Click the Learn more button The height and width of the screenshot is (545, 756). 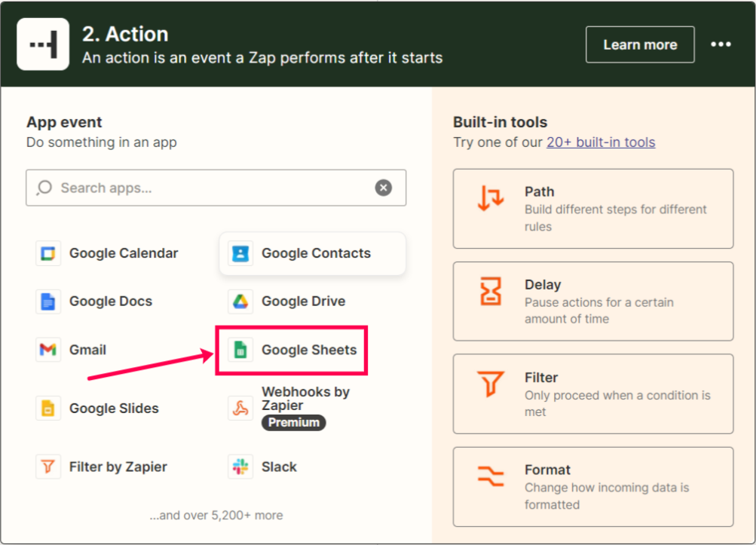(x=640, y=44)
